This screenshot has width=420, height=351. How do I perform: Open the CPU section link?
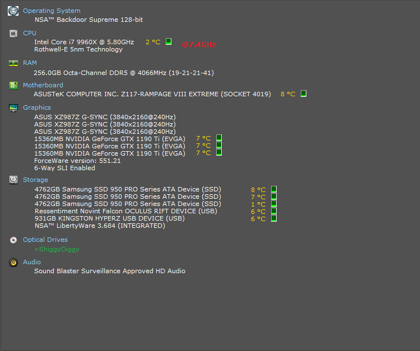click(x=30, y=33)
